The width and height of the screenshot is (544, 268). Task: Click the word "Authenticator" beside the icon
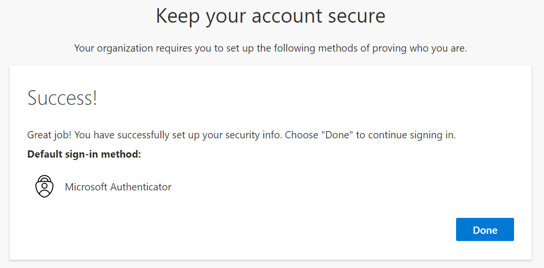pyautogui.click(x=141, y=187)
